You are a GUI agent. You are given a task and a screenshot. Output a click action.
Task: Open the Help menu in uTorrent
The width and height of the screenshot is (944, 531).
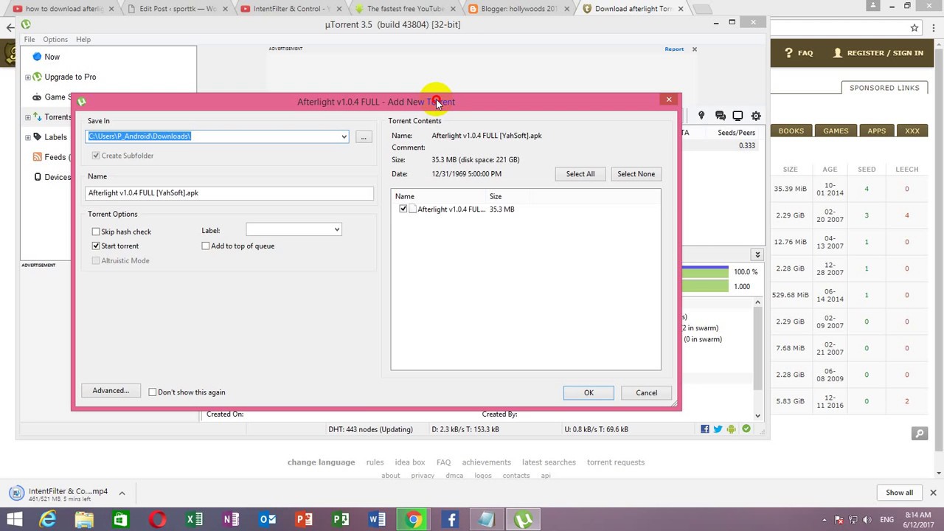[83, 39]
